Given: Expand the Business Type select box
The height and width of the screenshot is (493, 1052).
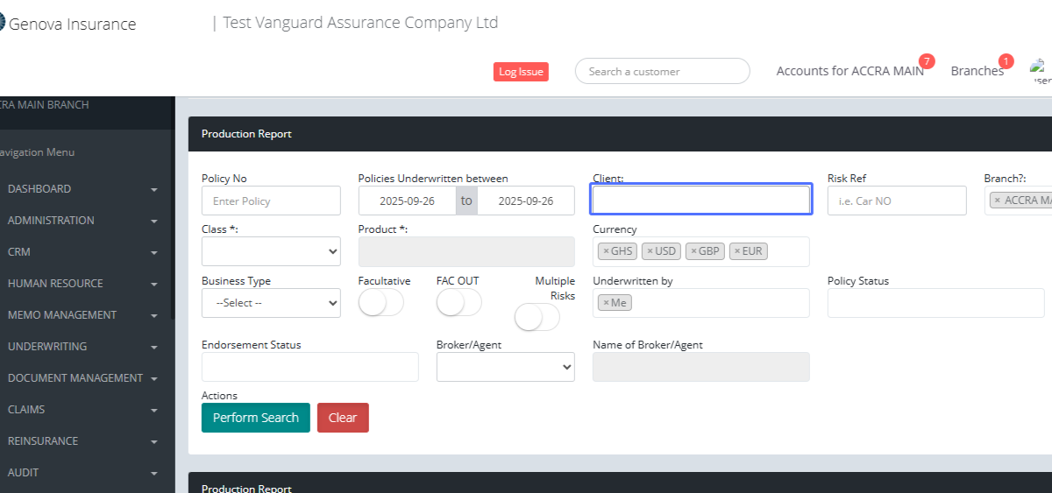Looking at the screenshot, I should point(271,303).
